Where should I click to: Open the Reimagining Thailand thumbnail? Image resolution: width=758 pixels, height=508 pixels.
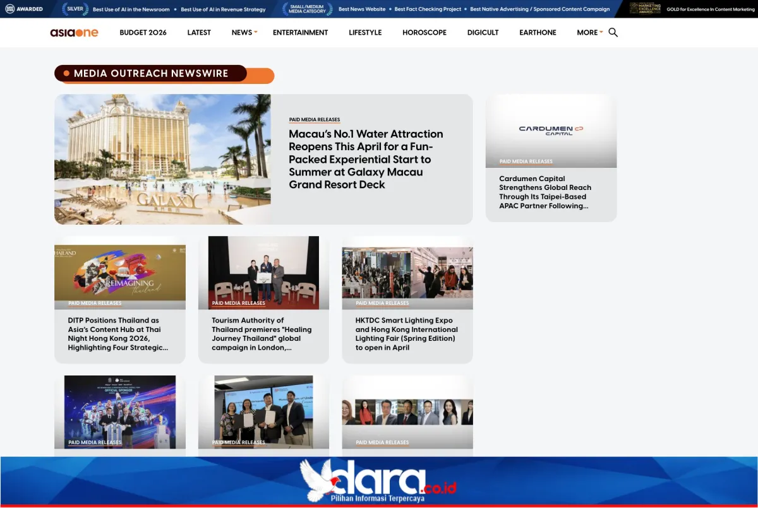pos(120,273)
